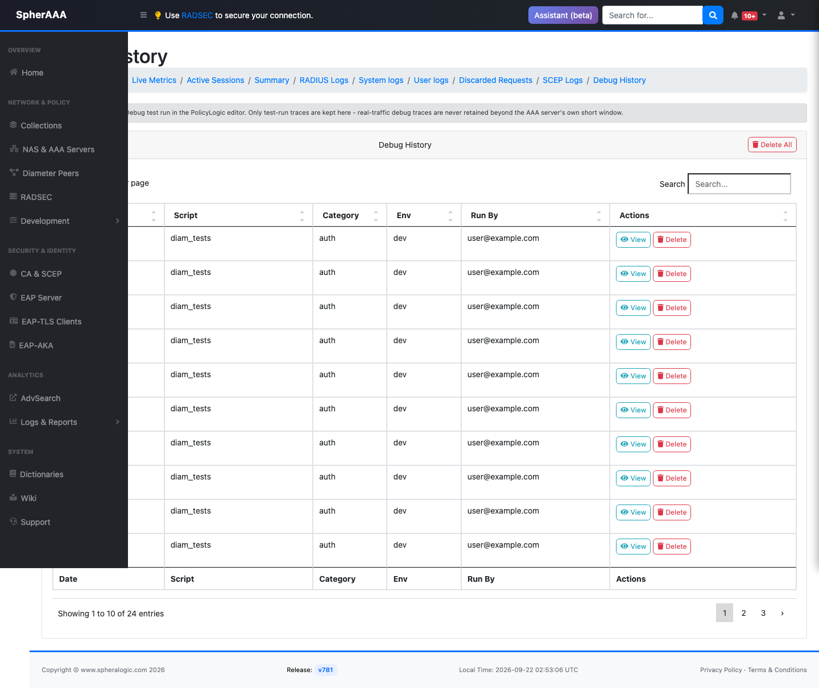The width and height of the screenshot is (819, 688).
Task: Go to the Active Sessions tab
Action: pyautogui.click(x=215, y=80)
